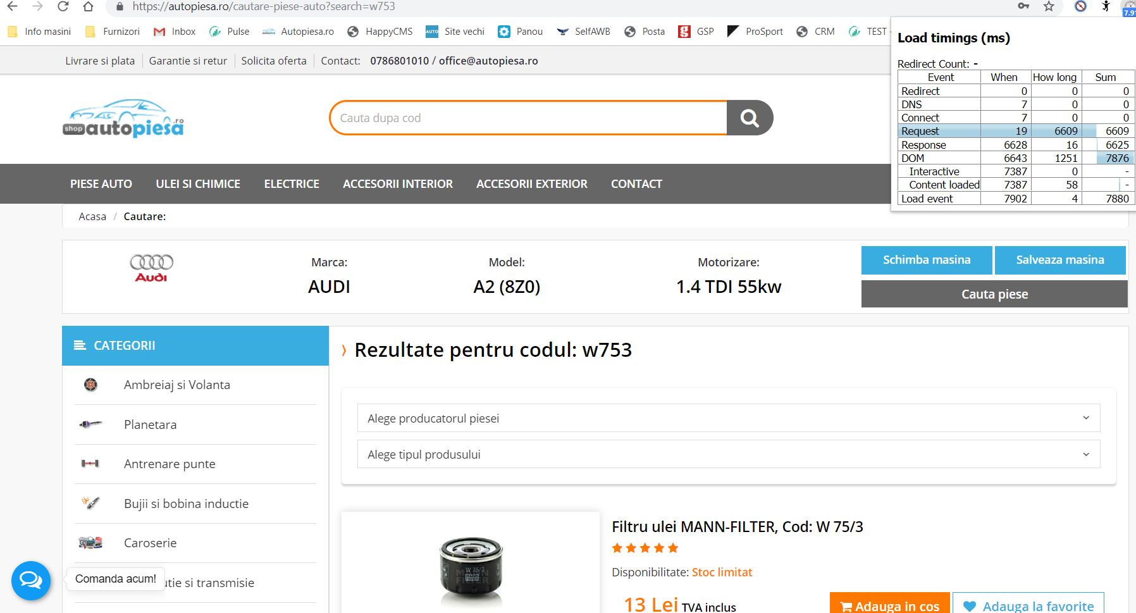Open Antrenare punte category link
The width and height of the screenshot is (1136, 613).
(170, 464)
